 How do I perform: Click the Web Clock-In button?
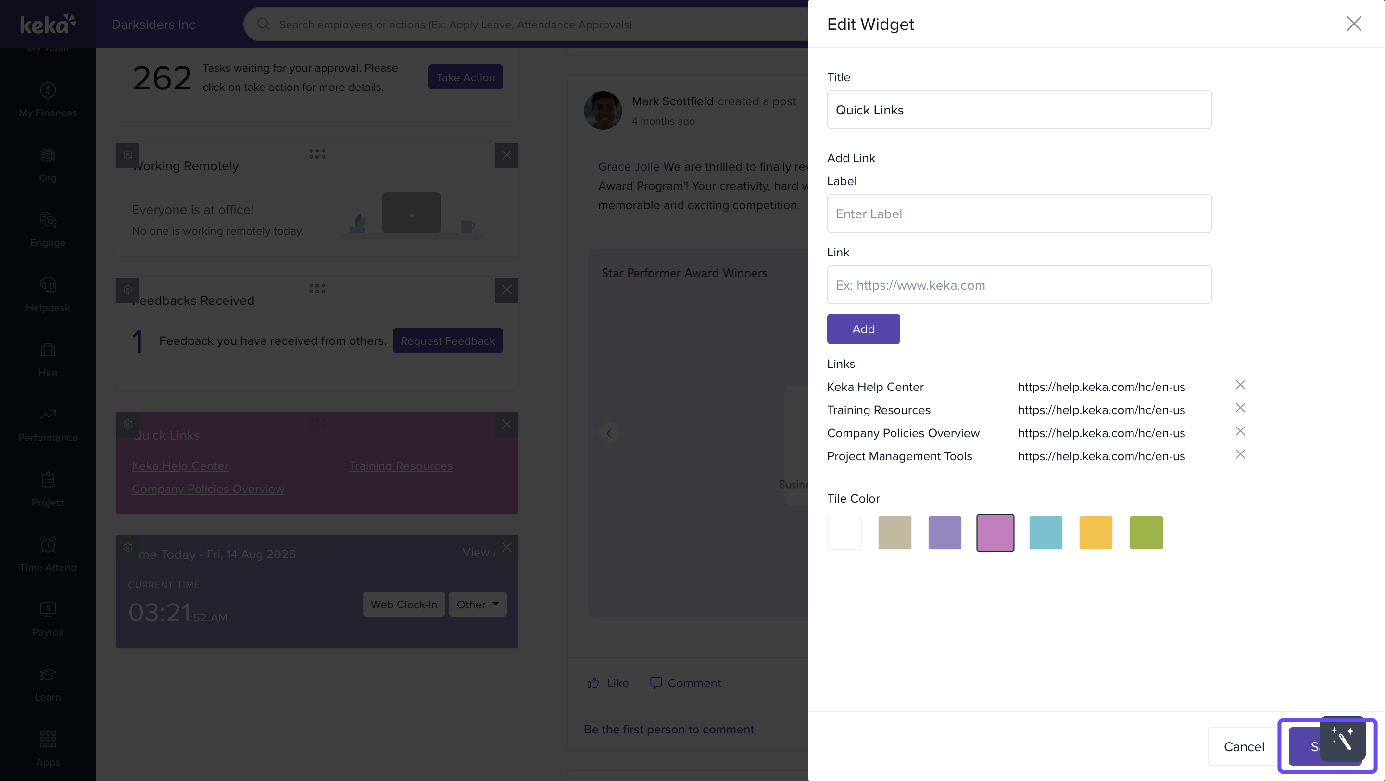click(404, 604)
